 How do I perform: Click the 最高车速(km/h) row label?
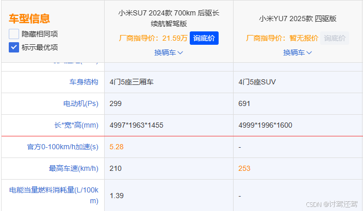[74, 168]
